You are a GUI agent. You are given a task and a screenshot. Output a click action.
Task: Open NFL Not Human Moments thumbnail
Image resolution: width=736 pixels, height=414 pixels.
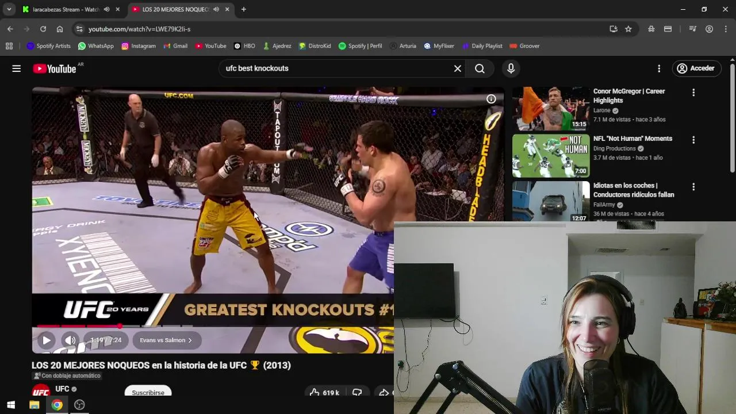tap(551, 156)
